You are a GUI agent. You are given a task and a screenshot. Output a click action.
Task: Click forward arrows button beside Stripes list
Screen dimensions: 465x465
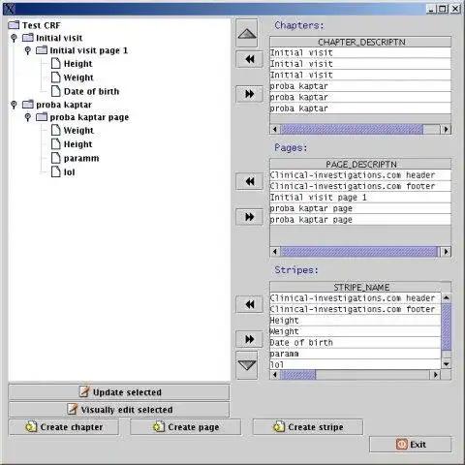tap(249, 339)
